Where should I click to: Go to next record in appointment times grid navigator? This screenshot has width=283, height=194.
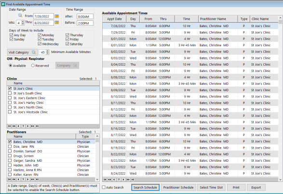(x=123, y=180)
